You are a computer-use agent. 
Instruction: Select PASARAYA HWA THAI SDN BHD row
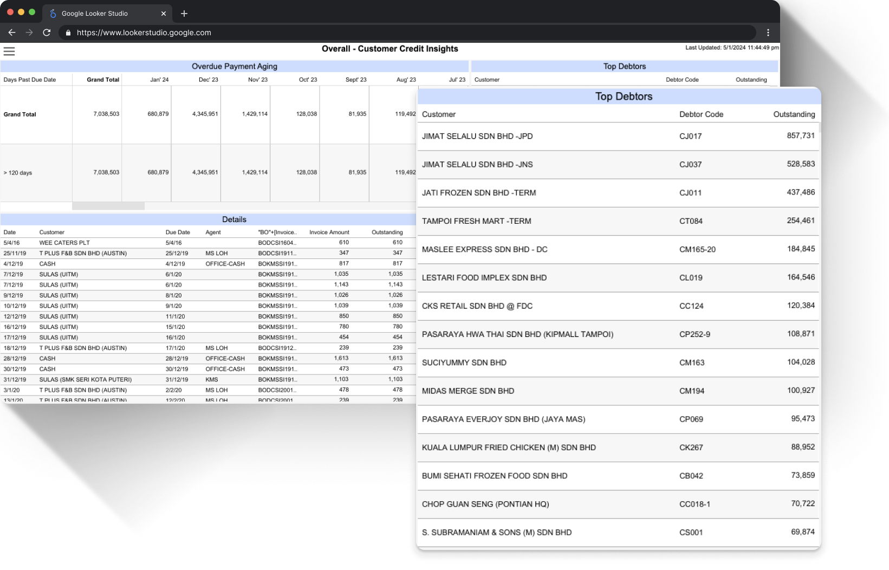click(618, 334)
